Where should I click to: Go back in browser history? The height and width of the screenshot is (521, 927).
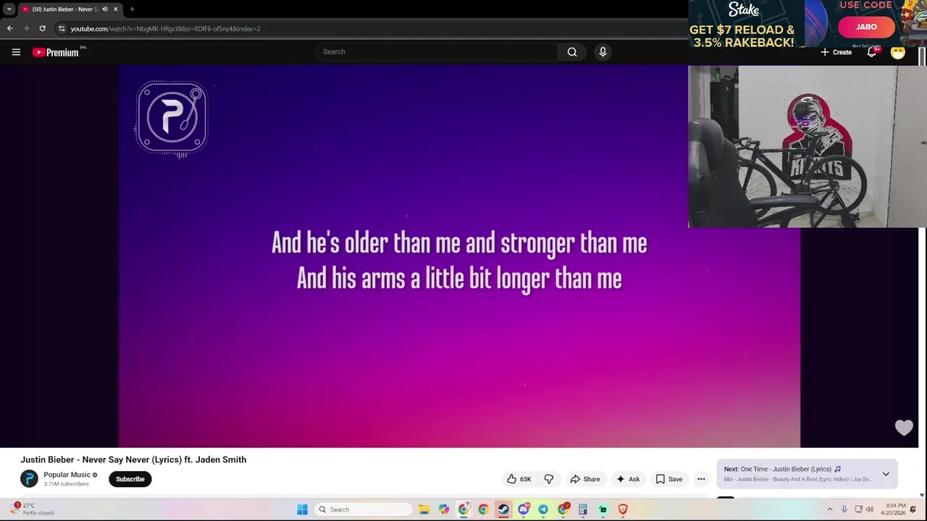tap(10, 29)
